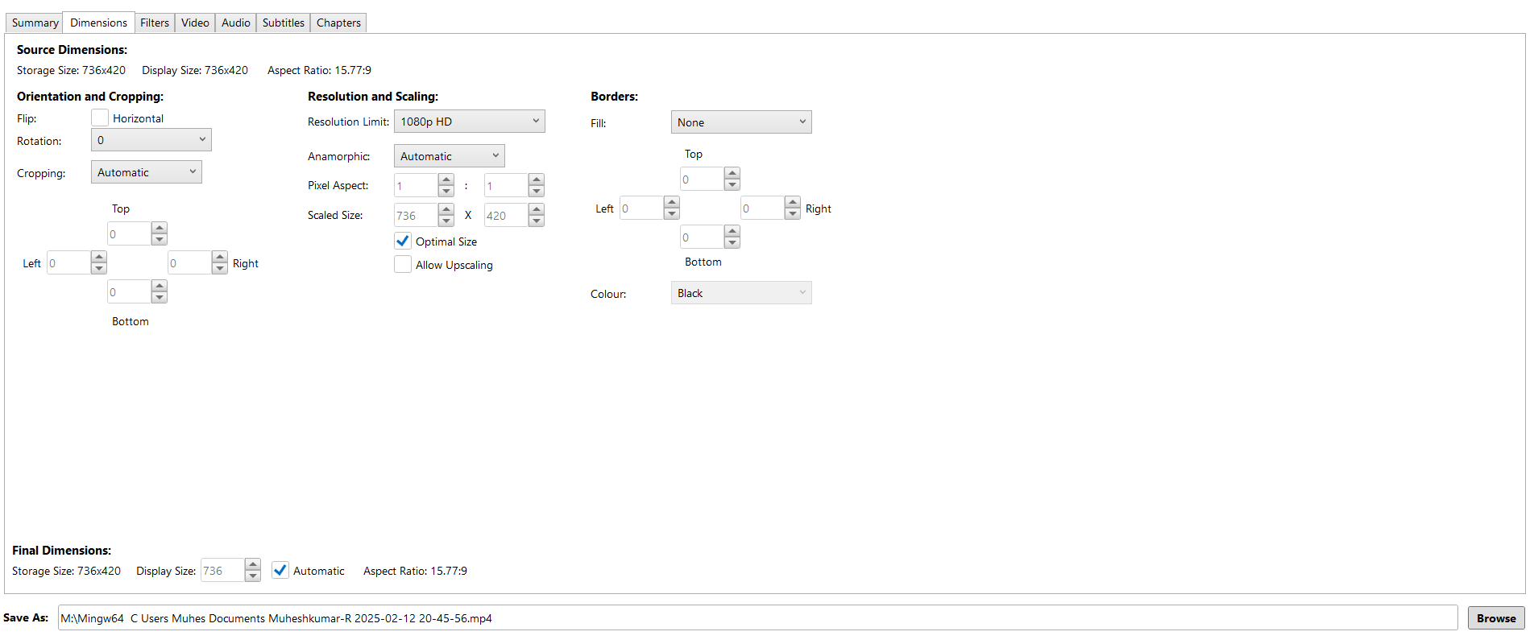Increase the cropping Right value
The width and height of the screenshot is (1534, 644).
[x=220, y=257]
